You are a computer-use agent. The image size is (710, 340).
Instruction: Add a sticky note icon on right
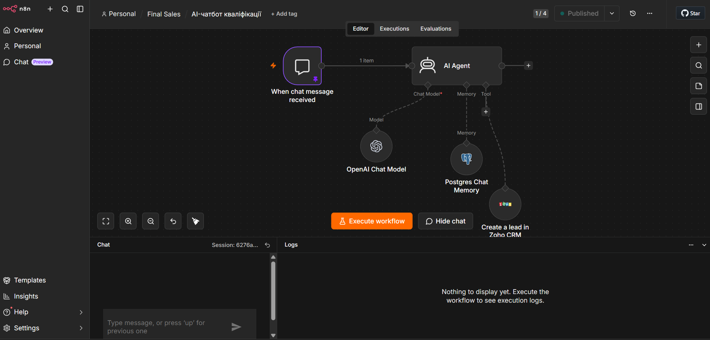(x=699, y=86)
